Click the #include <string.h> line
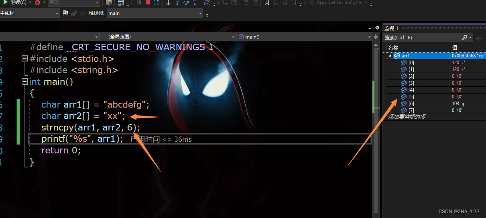The image size is (486, 218). [x=74, y=70]
